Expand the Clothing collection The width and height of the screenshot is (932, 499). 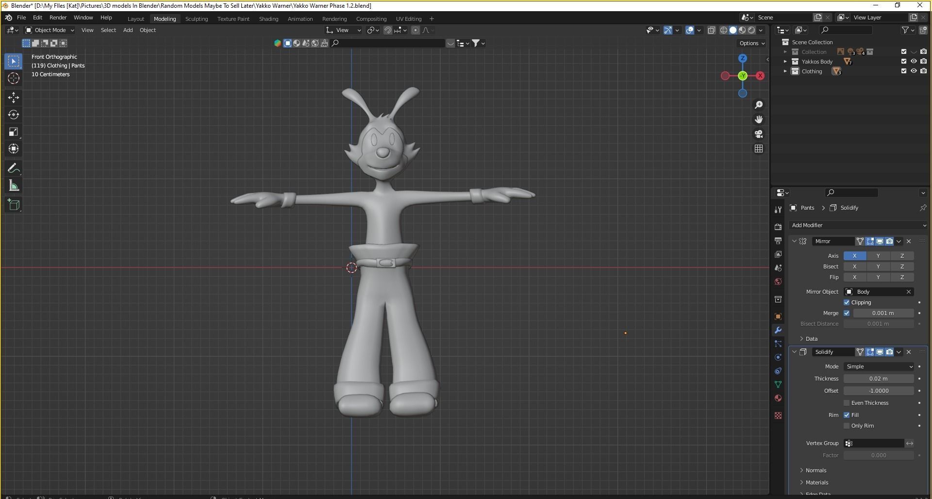(x=785, y=71)
